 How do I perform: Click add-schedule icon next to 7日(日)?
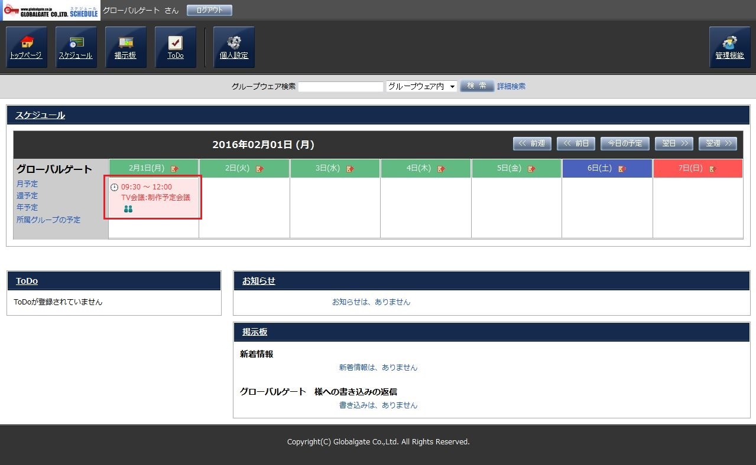click(712, 169)
